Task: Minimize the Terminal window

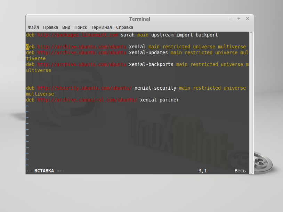Action: click(231, 19)
